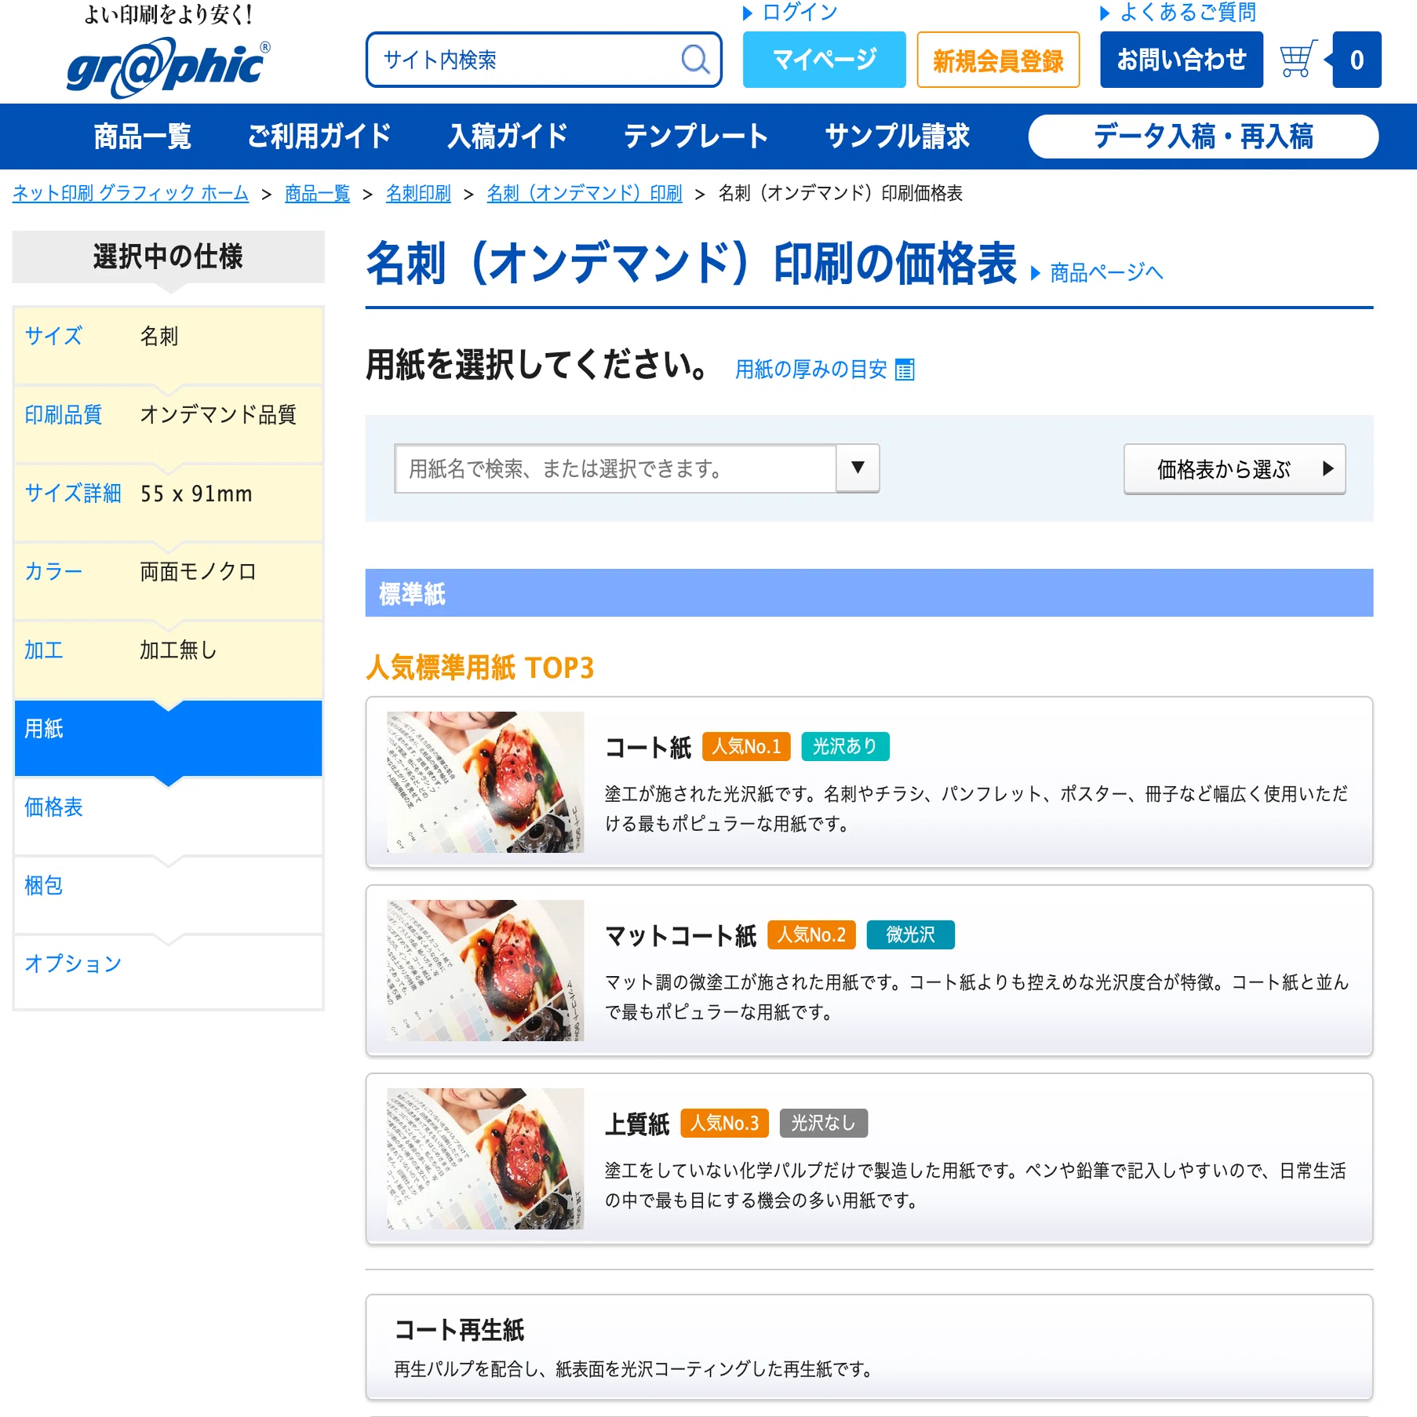Image resolution: width=1417 pixels, height=1417 pixels.
Task: Click the paper thickness guide table icon
Action: point(905,369)
